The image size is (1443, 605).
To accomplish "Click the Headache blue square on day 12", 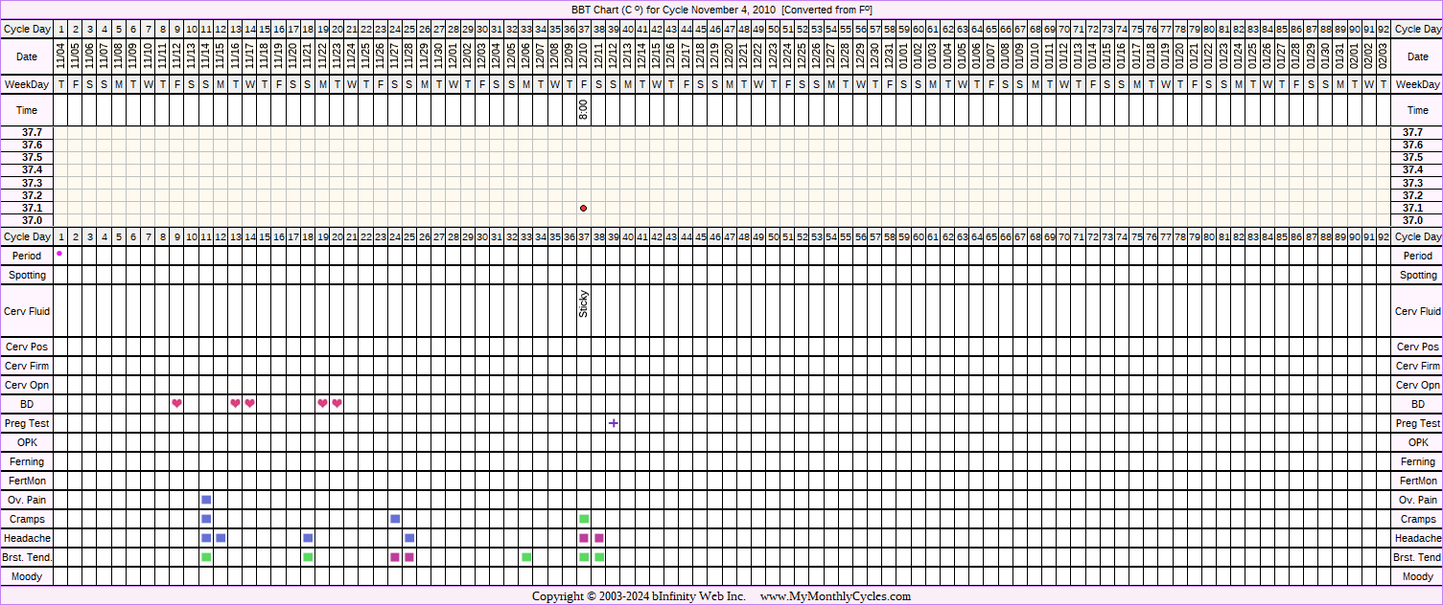I will click(221, 538).
